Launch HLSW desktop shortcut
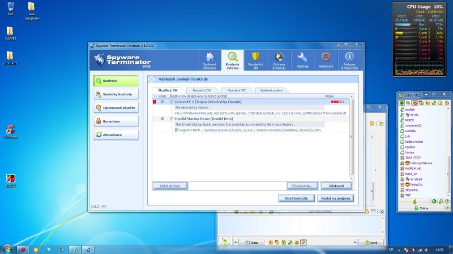453x254 pixels. [11, 181]
